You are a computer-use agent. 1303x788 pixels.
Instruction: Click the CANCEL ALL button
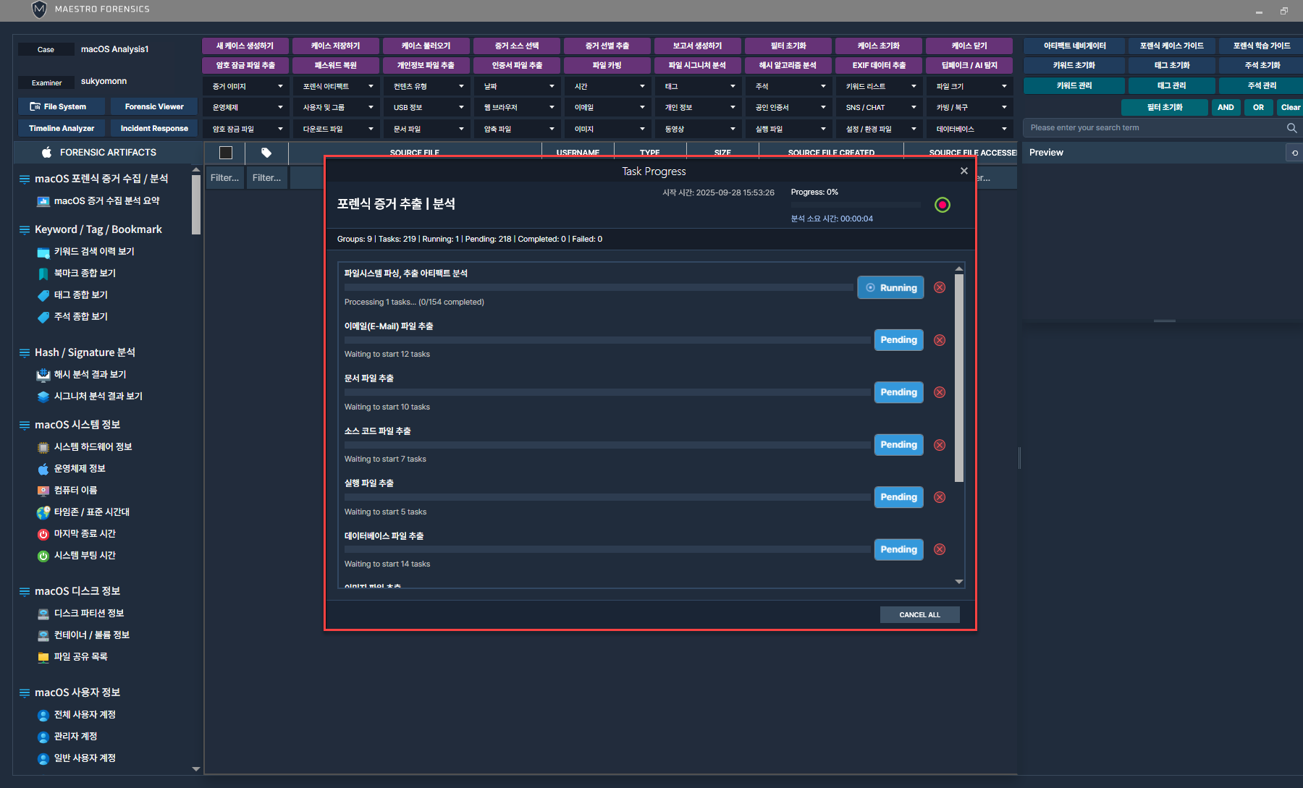tap(919, 614)
